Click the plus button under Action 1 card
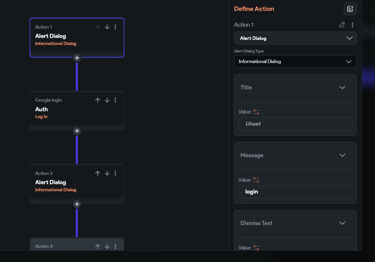375x262 pixels. 77,58
